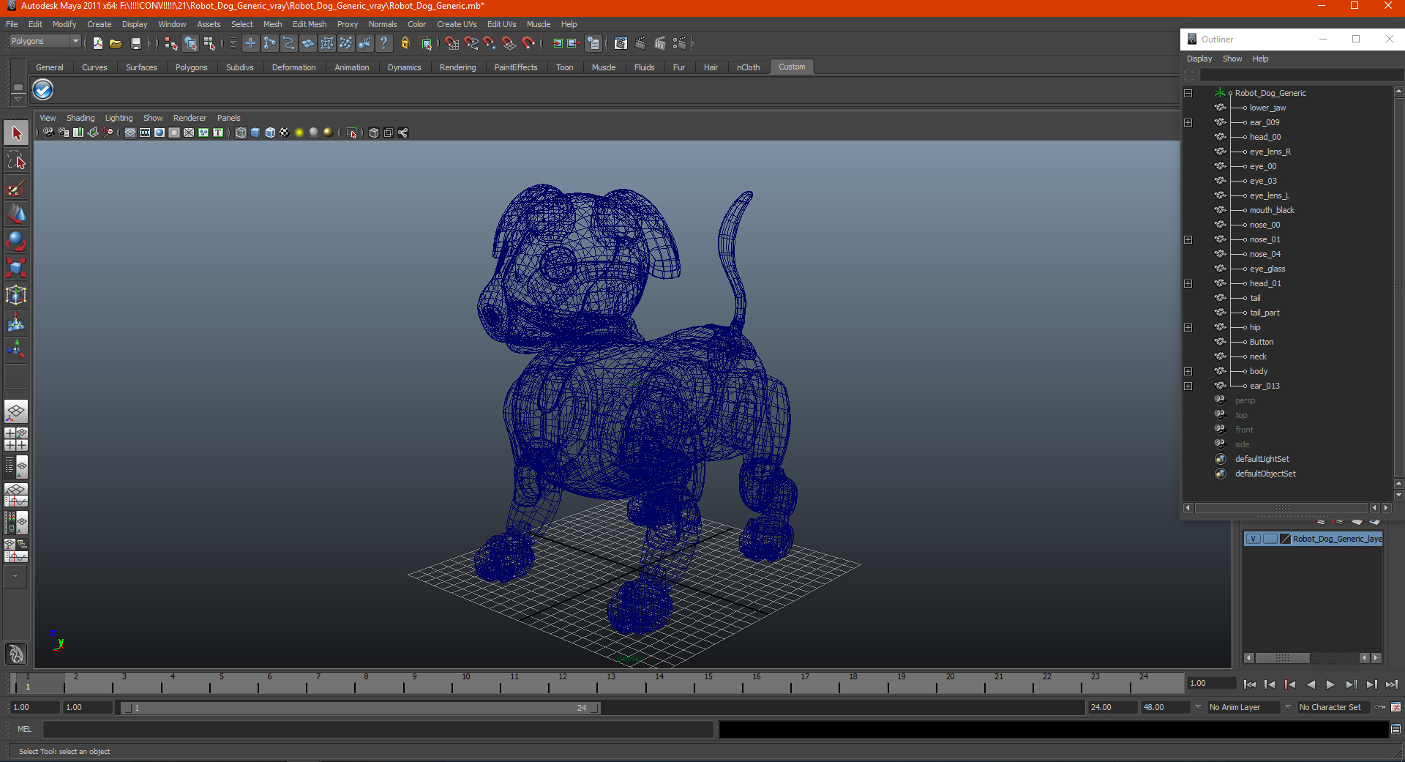Click the range slider bar handle
The width and height of the screenshot is (1405, 762).
click(360, 708)
